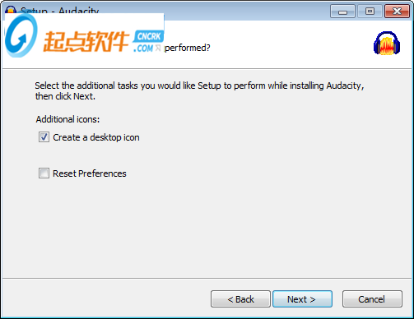Enable the Reset Preferences checkbox
Screen dimensions: 414x319
44,173
